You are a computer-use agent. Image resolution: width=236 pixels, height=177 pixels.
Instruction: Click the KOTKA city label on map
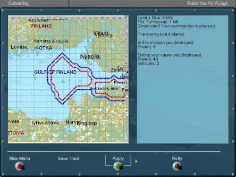(44, 48)
